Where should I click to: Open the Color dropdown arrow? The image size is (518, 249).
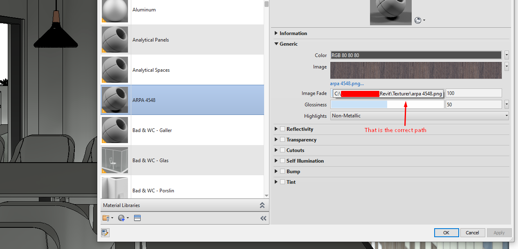pos(507,55)
